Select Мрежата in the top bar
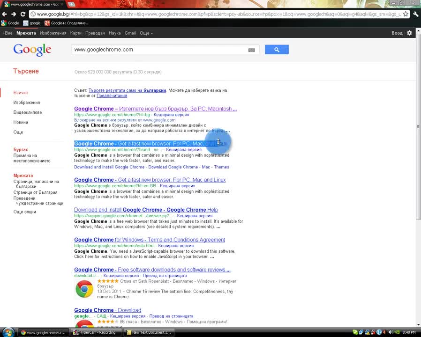This screenshot has width=421, height=337. point(26,33)
